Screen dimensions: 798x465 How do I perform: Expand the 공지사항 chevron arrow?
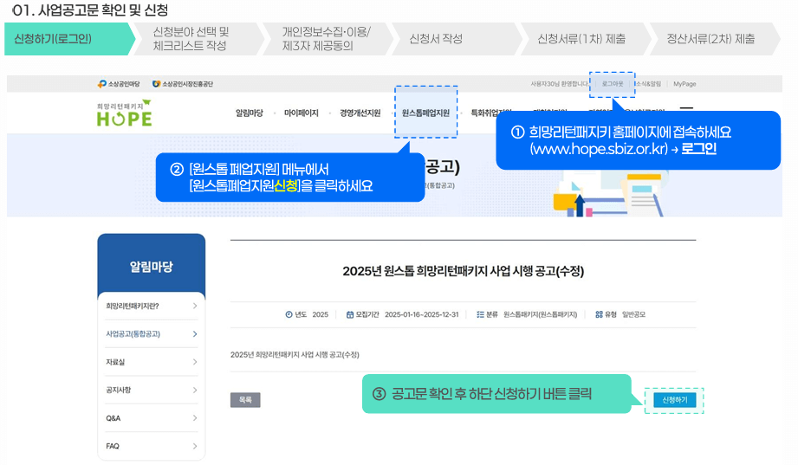(195, 390)
